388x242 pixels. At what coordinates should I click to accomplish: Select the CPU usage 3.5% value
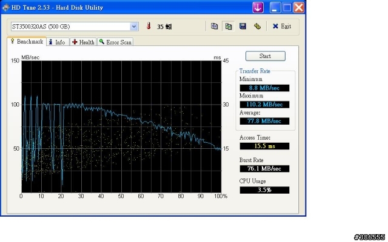[x=264, y=190]
